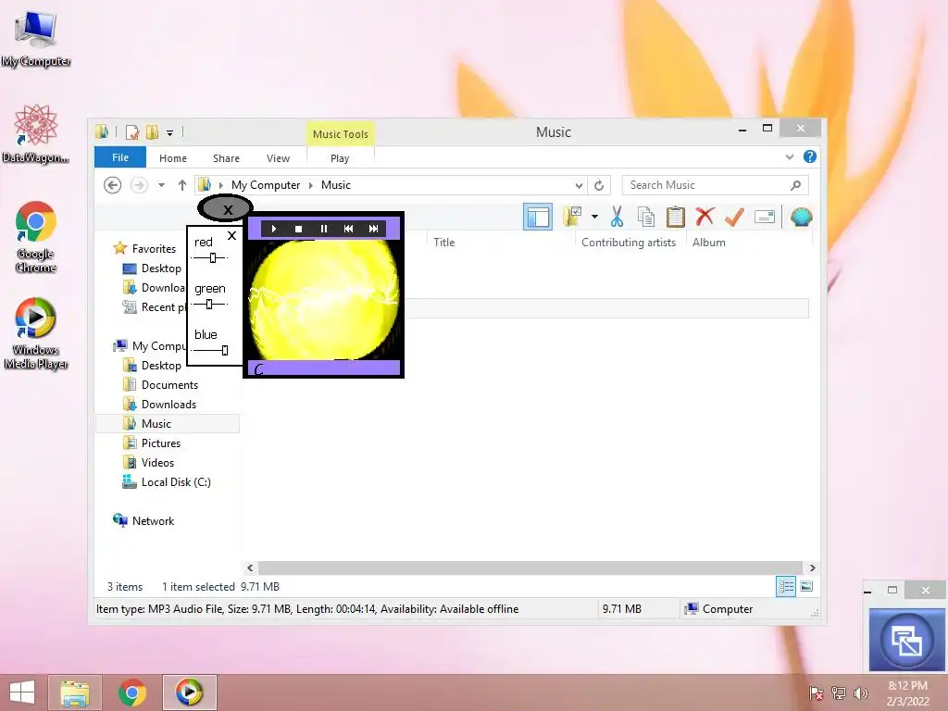This screenshot has width=948, height=711.
Task: Open the recent locations dropdown
Action: pos(161,185)
